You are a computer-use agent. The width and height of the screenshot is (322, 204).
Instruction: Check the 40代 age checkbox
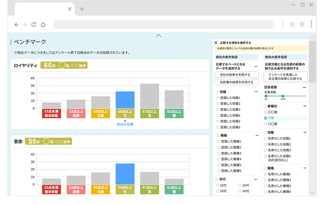tap(240, 191)
